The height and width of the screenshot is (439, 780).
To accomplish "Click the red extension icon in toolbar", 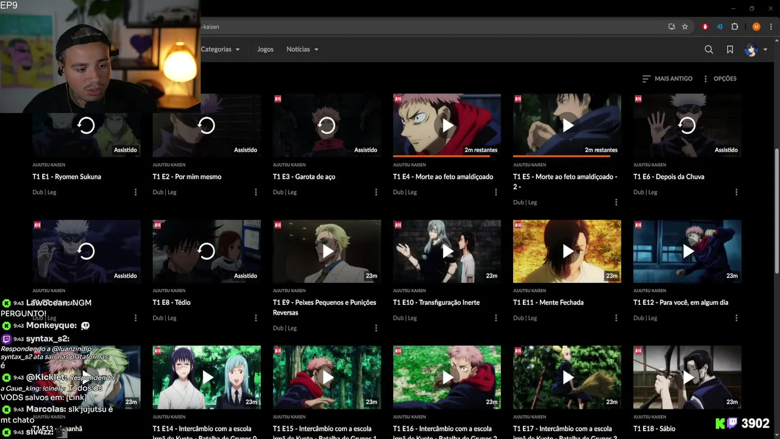I will coord(706,27).
